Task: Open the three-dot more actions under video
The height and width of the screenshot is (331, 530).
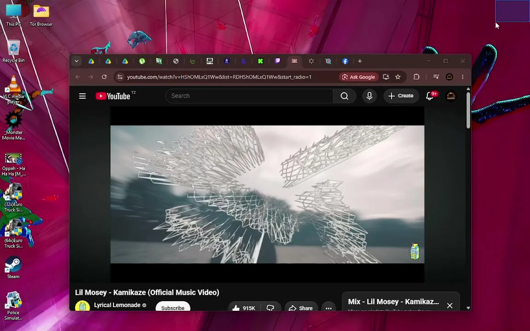Action: click(328, 308)
